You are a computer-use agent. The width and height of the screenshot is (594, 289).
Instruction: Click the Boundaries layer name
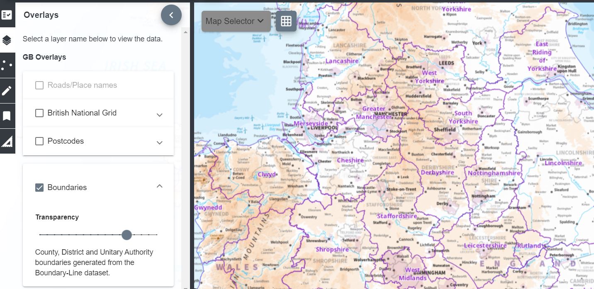click(67, 188)
